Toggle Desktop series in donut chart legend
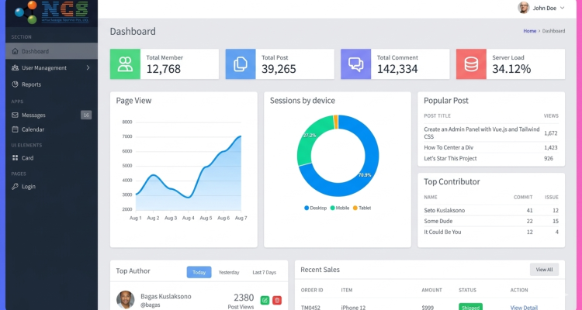 [316, 208]
